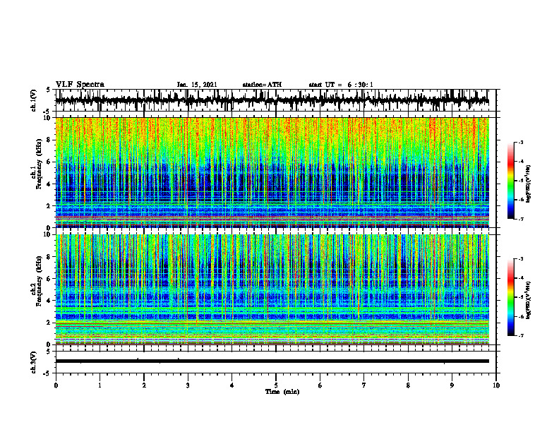Viewport: 559px width, 432px height.
Task: Click ch.1 frequency tick label '4'
Action: click(49, 184)
